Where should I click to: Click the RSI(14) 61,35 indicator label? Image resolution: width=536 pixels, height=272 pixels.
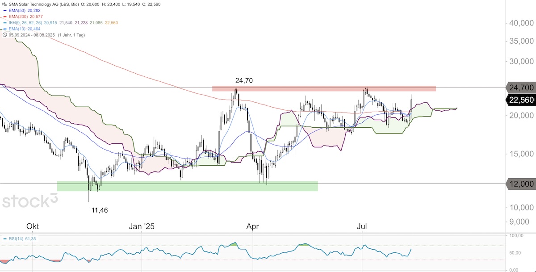[x=22, y=239]
